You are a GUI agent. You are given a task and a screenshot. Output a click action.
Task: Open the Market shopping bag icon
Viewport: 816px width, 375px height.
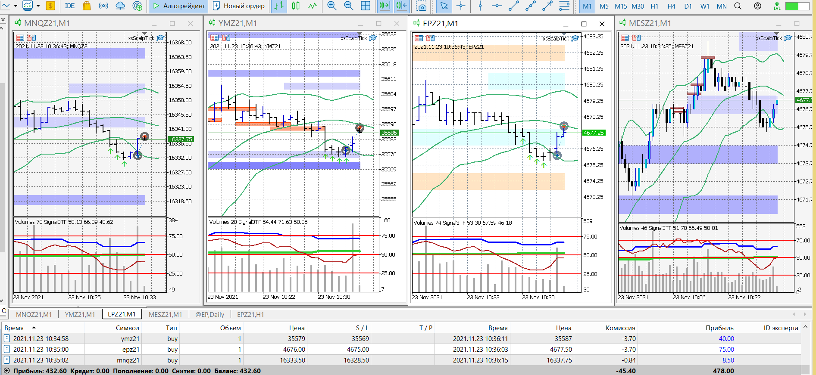(87, 6)
